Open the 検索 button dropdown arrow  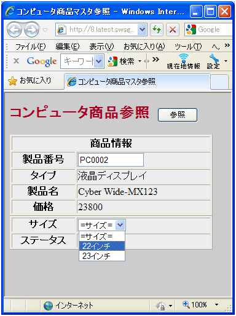coord(140,61)
